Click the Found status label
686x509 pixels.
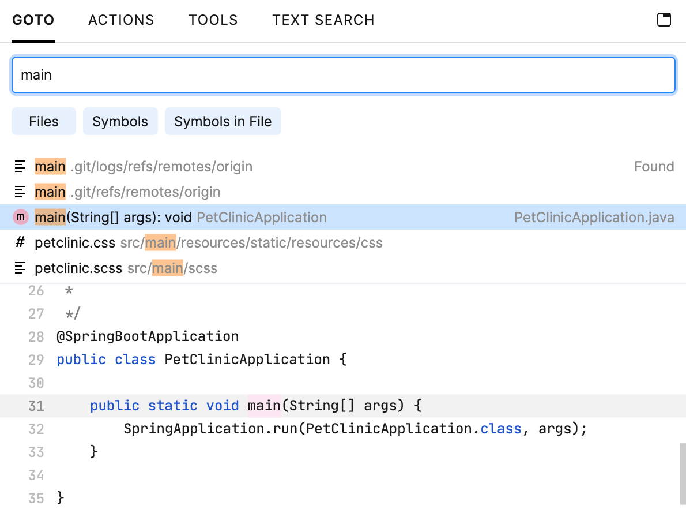click(x=654, y=166)
